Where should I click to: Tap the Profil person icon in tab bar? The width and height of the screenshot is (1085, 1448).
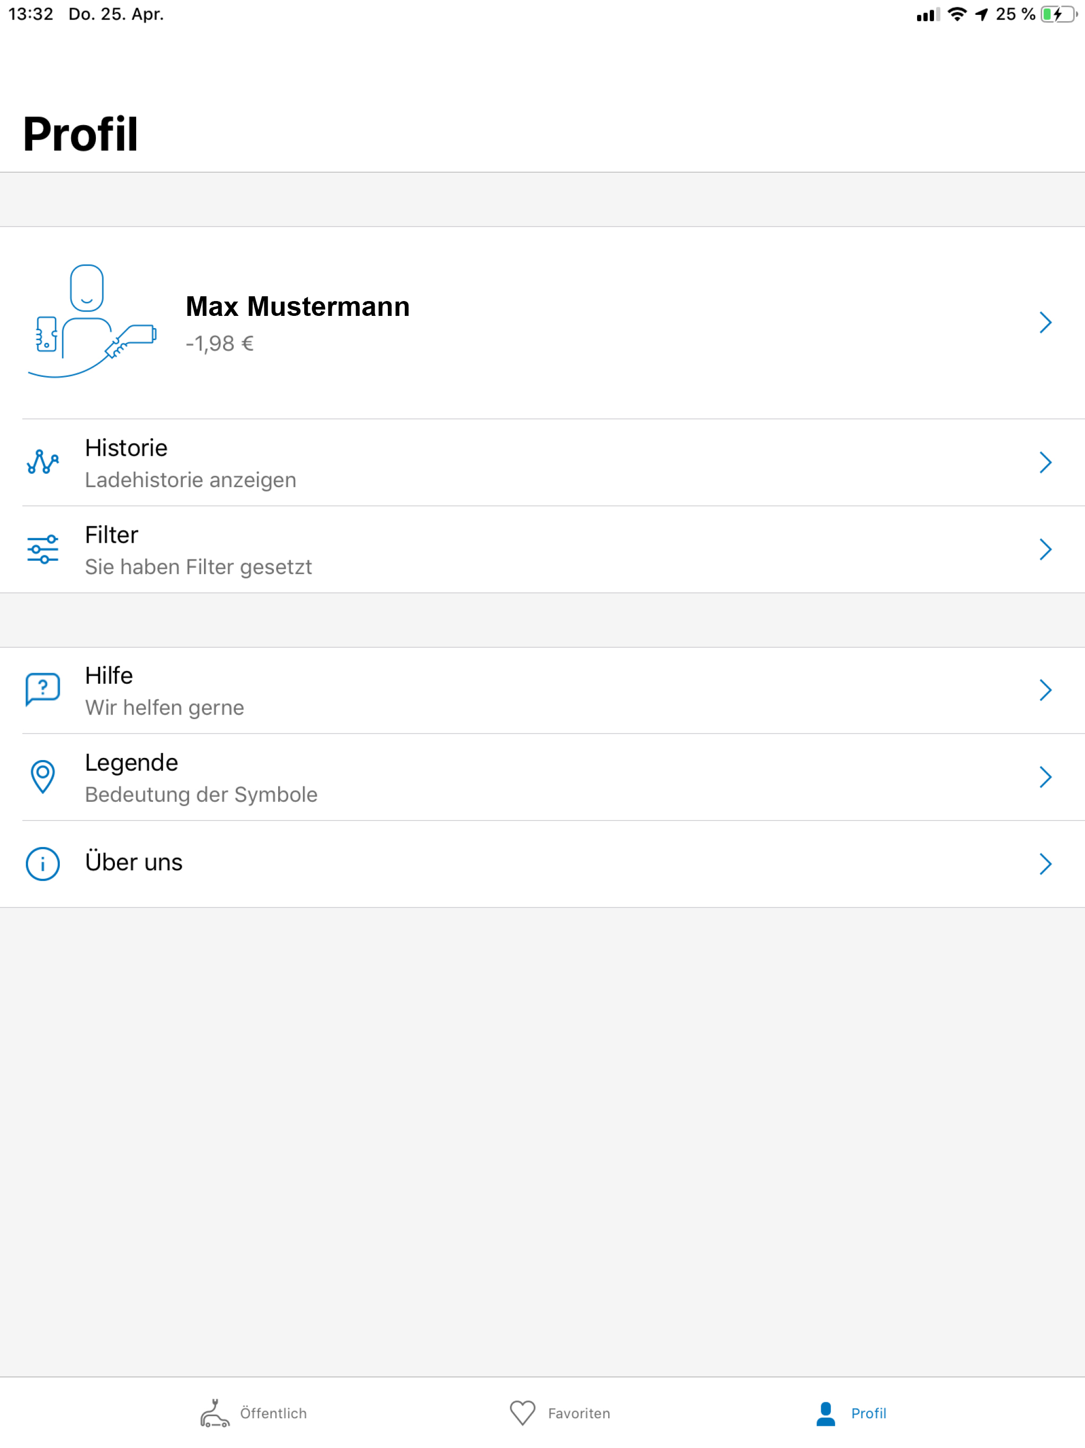point(826,1414)
